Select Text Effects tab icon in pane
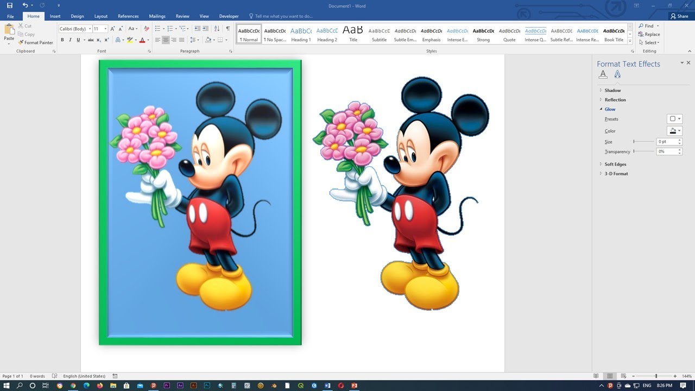This screenshot has width=695, height=391. 617,74
